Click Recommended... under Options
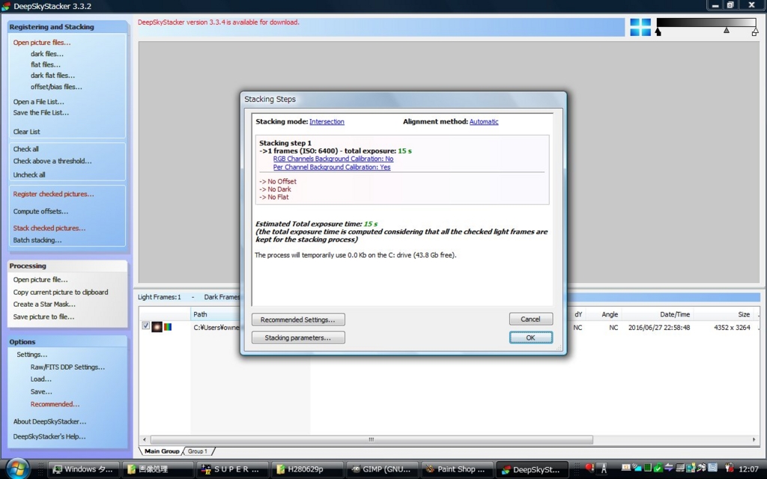This screenshot has width=767, height=479. pyautogui.click(x=55, y=404)
